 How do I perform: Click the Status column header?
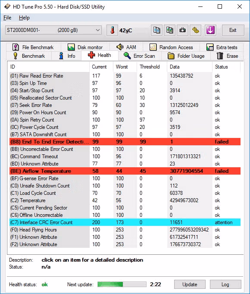(x=226, y=67)
